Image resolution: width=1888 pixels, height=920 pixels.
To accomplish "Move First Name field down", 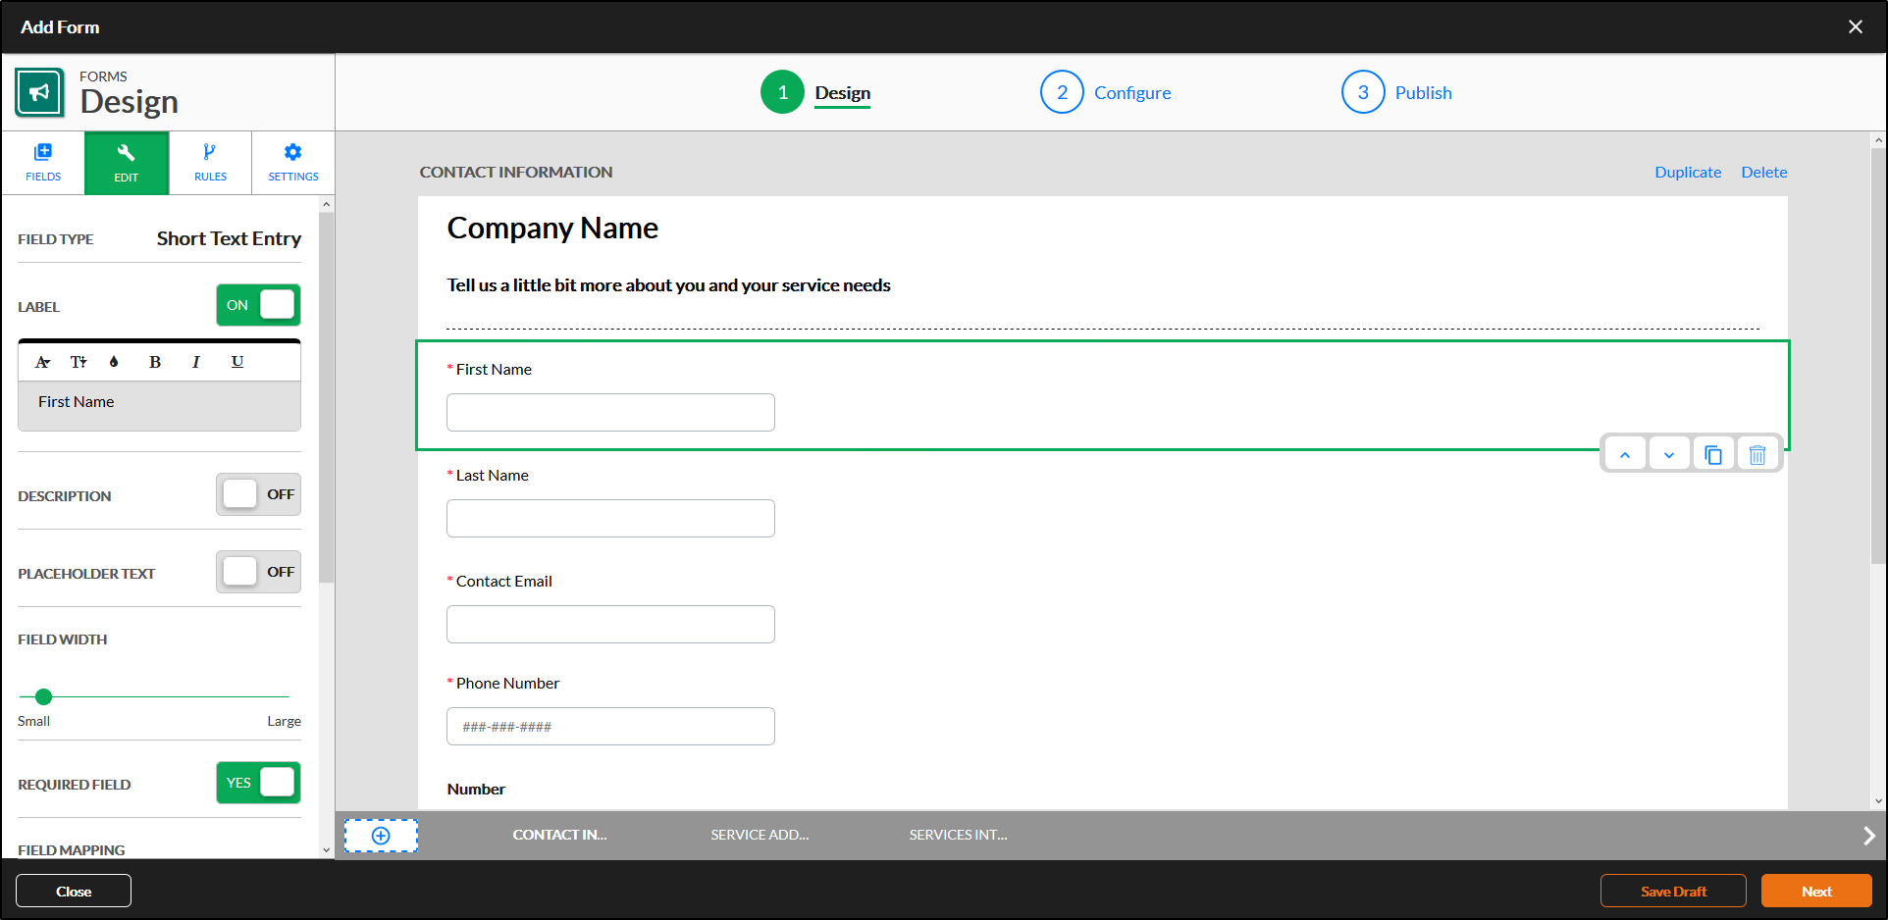I will (1669, 455).
